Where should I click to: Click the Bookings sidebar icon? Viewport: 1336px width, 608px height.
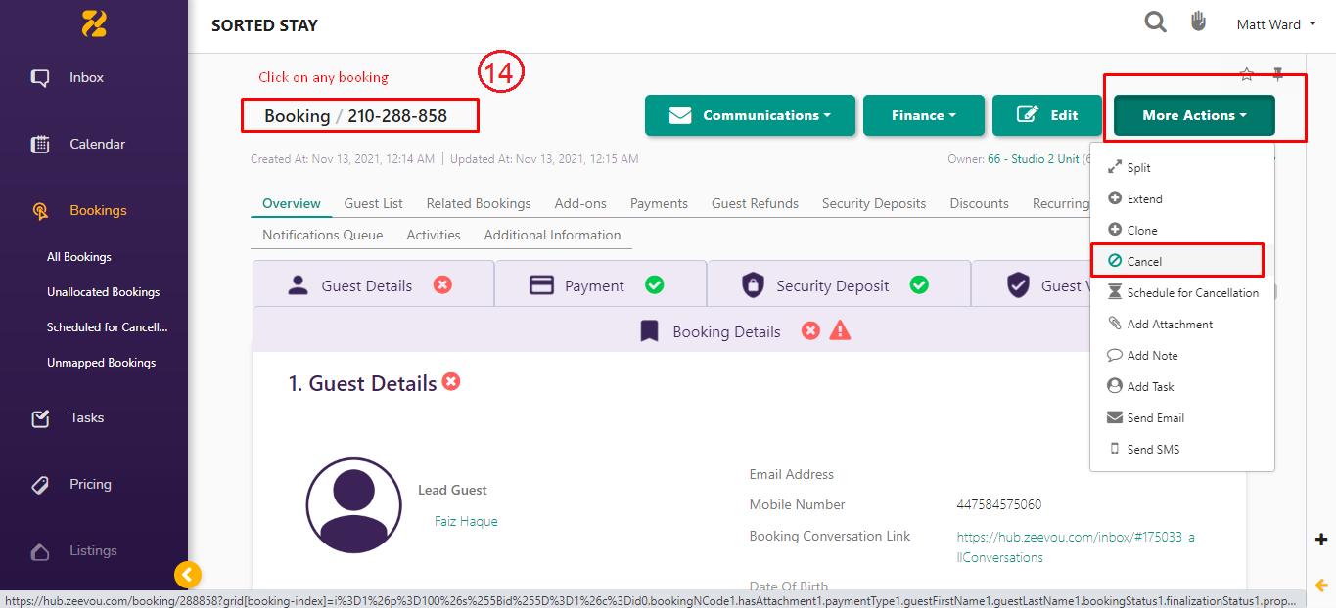click(40, 211)
